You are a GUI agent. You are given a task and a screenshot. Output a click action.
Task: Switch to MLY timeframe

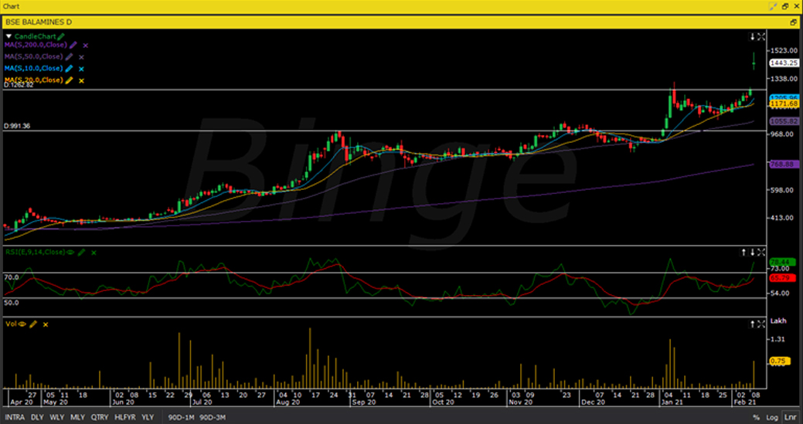point(77,417)
